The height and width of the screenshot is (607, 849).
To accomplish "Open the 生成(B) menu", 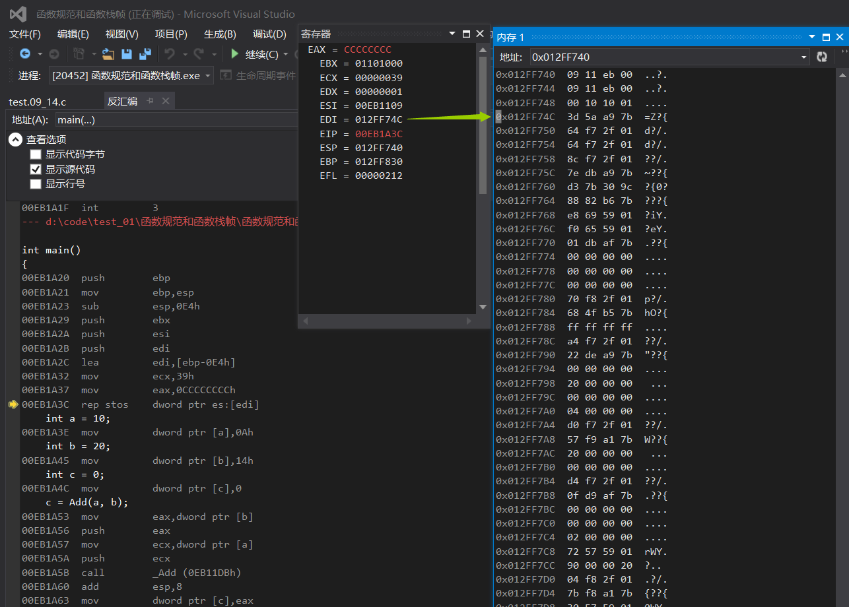I will pos(220,34).
